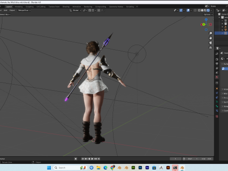The height and width of the screenshot is (171, 228).
Task: Expand the Mist Pass panel
Action: click(x=225, y=94)
